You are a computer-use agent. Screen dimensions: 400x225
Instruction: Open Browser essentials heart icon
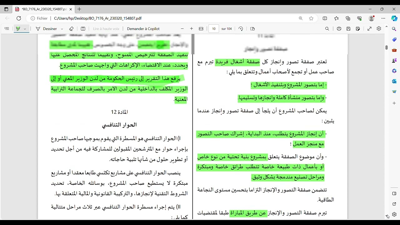tap(360, 18)
